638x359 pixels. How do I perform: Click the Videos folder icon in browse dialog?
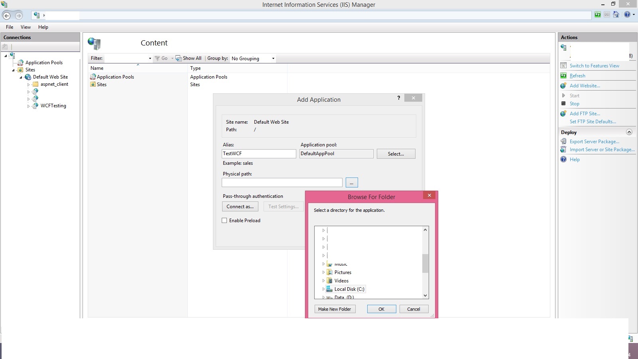pyautogui.click(x=330, y=281)
